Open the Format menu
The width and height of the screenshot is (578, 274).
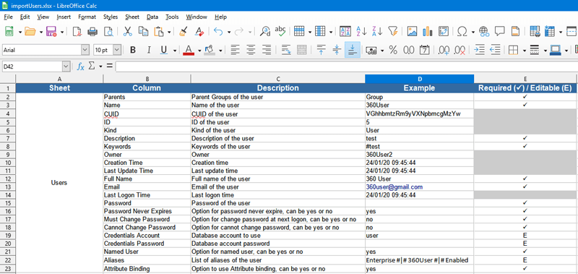pyautogui.click(x=87, y=17)
